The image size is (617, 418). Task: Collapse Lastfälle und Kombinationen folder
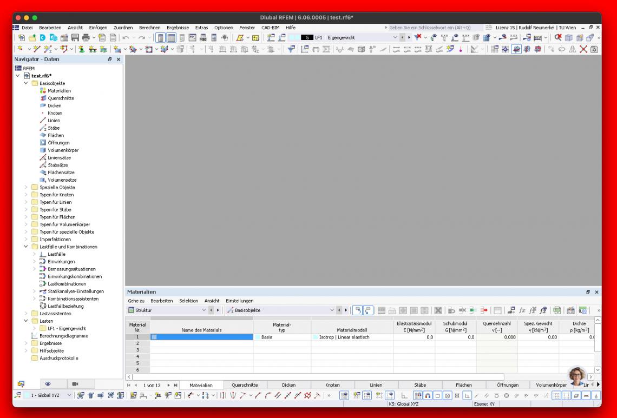(x=26, y=247)
